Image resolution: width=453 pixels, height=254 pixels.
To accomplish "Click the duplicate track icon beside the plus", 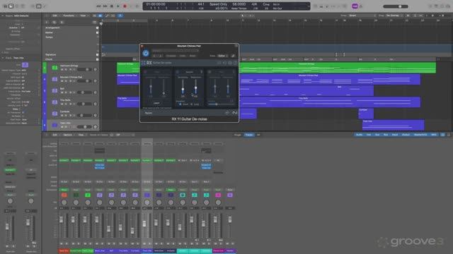I will point(54,22).
